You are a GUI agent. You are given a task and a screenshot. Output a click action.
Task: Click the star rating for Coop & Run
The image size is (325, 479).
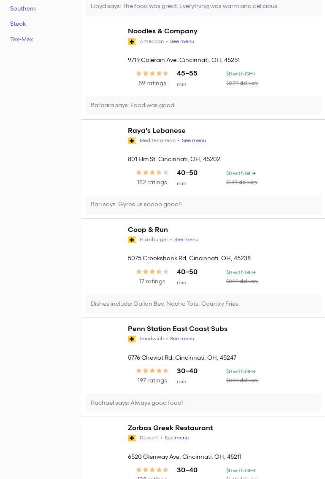click(152, 272)
